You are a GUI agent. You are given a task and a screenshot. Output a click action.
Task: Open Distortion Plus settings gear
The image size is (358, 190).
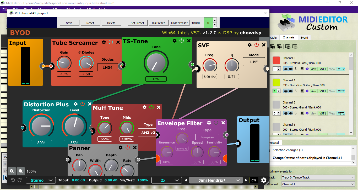75,104
